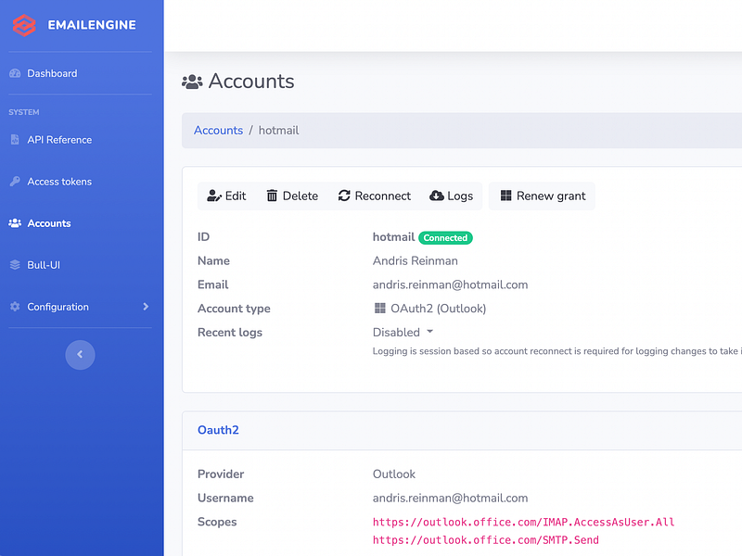Image resolution: width=742 pixels, height=556 pixels.
Task: Open the Oauth2 section link
Action: coord(218,430)
